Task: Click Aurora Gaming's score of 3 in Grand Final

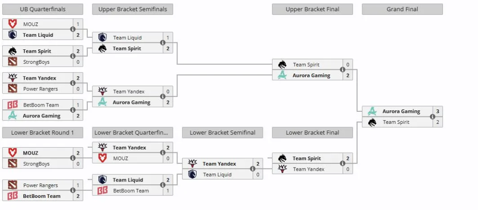Action: (x=437, y=111)
